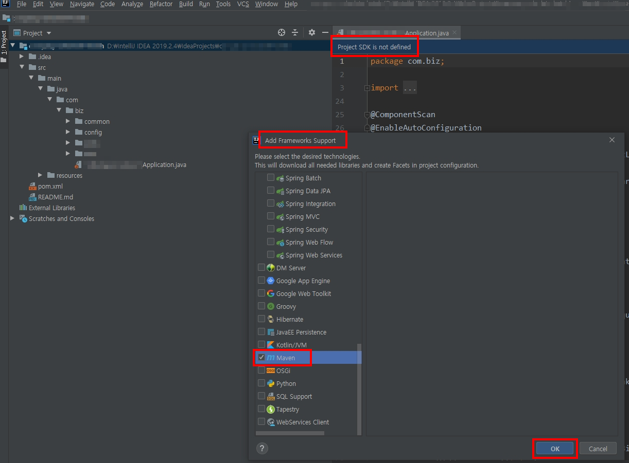
Task: Click the Google Web Toolkit icon
Action: (x=271, y=293)
